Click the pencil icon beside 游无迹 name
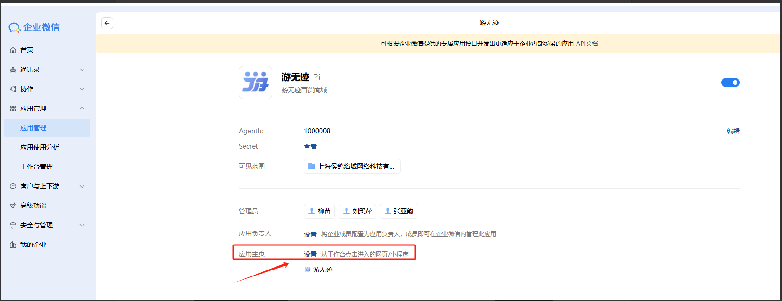This screenshot has height=301, width=782. (317, 77)
